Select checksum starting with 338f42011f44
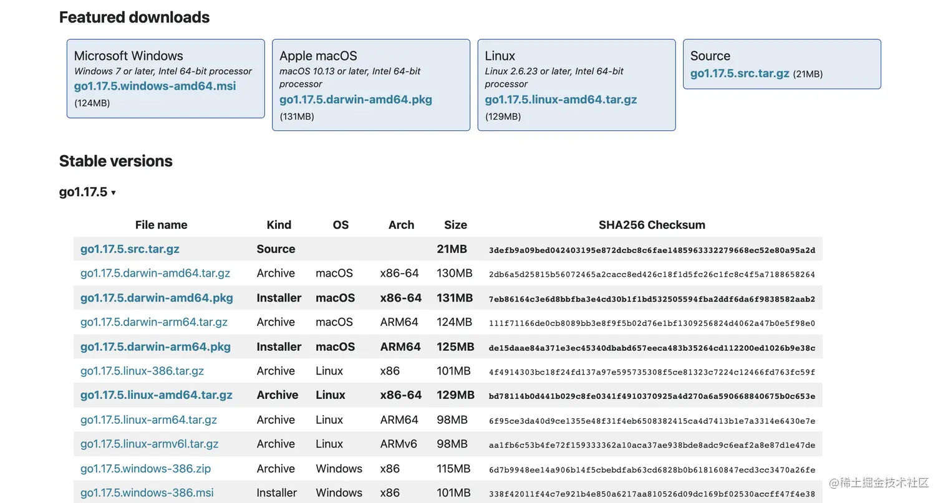 (652, 494)
